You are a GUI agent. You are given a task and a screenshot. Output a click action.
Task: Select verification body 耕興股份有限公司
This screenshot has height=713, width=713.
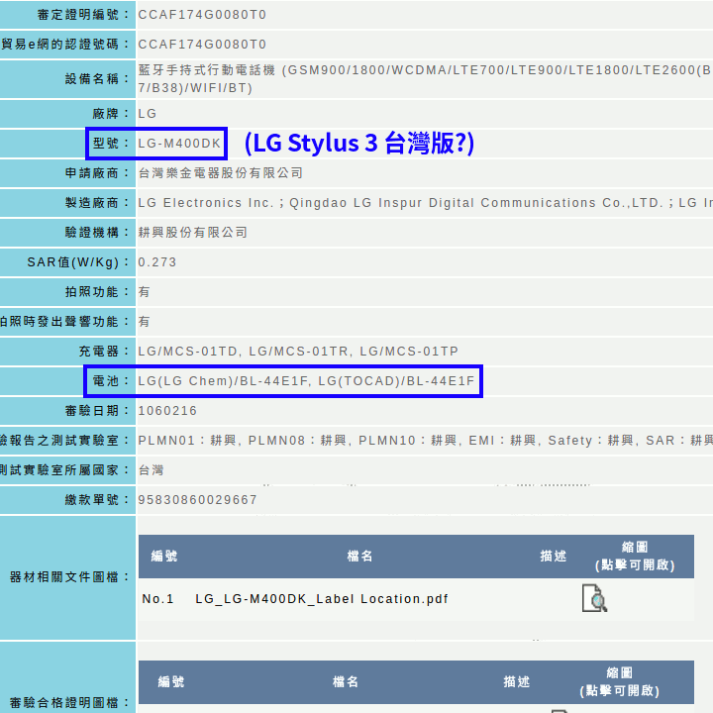tap(193, 233)
